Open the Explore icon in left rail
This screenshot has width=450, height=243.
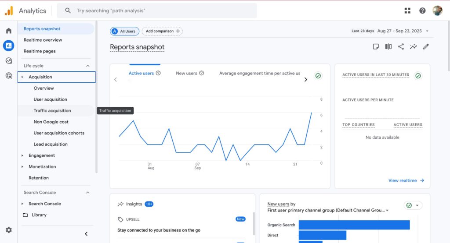point(8,61)
